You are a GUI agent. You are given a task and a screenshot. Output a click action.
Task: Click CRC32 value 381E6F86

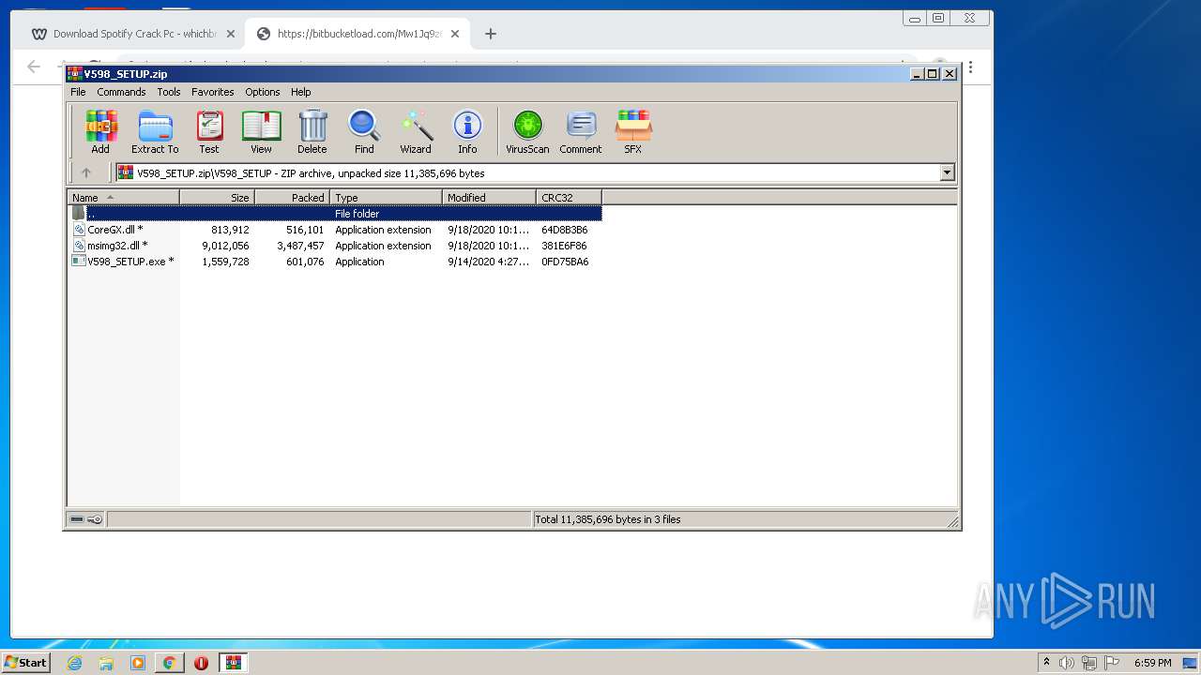564,246
